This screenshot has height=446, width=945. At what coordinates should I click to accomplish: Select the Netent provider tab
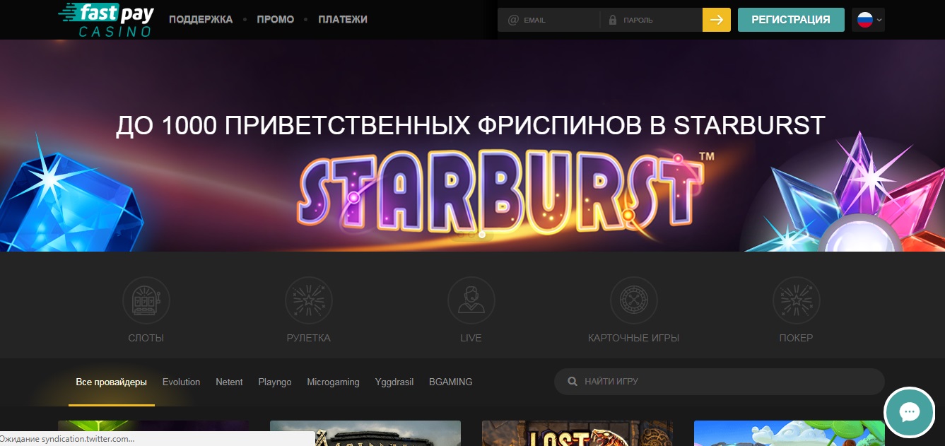coord(229,382)
